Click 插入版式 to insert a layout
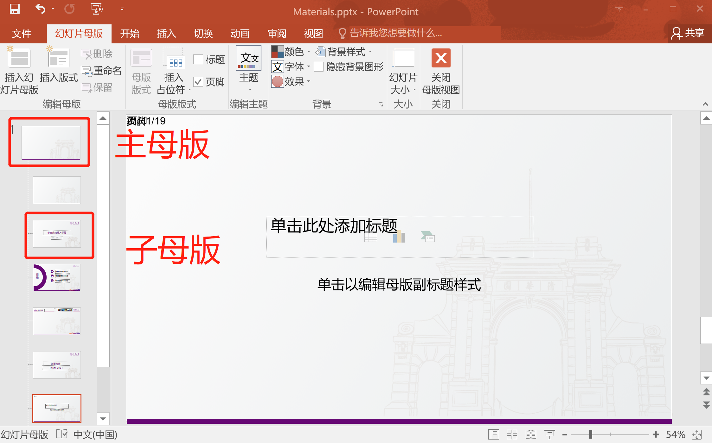712x443 pixels. (59, 65)
